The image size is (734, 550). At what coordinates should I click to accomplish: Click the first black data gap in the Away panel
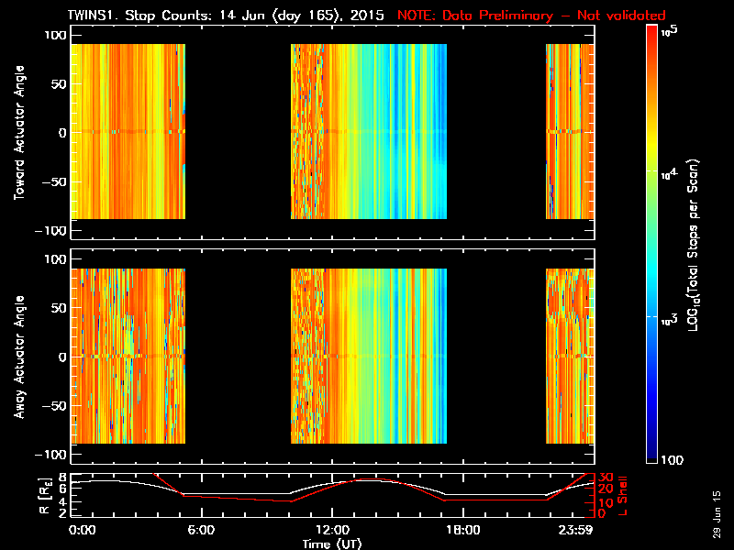[239, 357]
